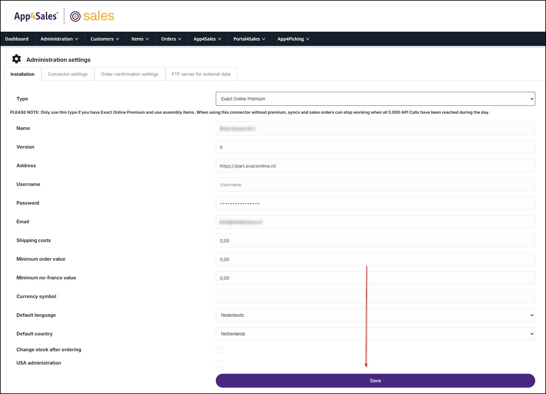Click the Username input field
The height and width of the screenshot is (394, 546).
click(375, 184)
